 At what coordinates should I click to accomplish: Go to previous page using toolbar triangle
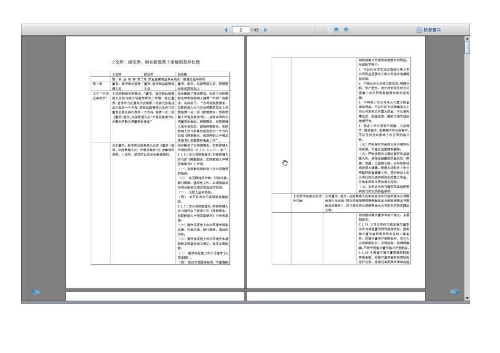(226, 30)
